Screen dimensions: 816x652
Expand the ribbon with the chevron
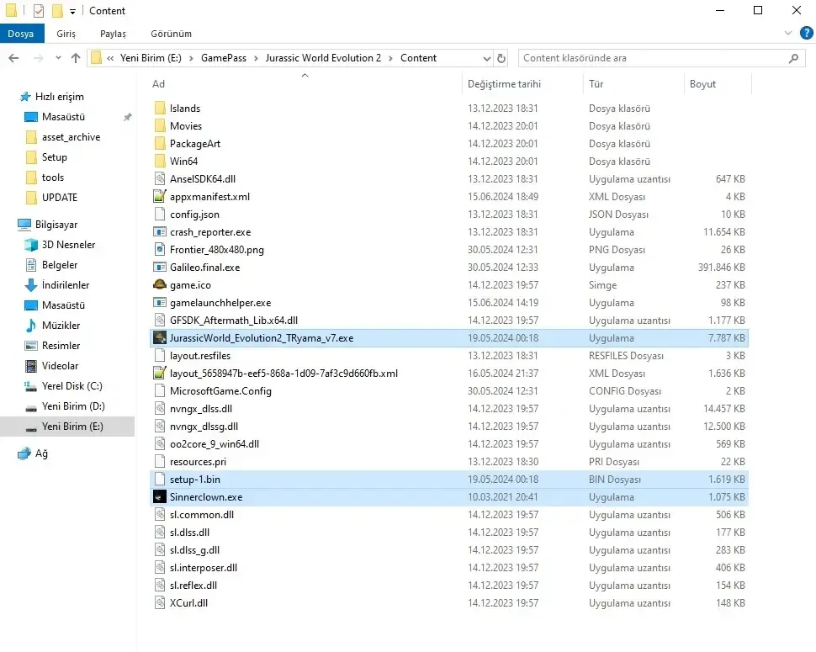point(788,34)
